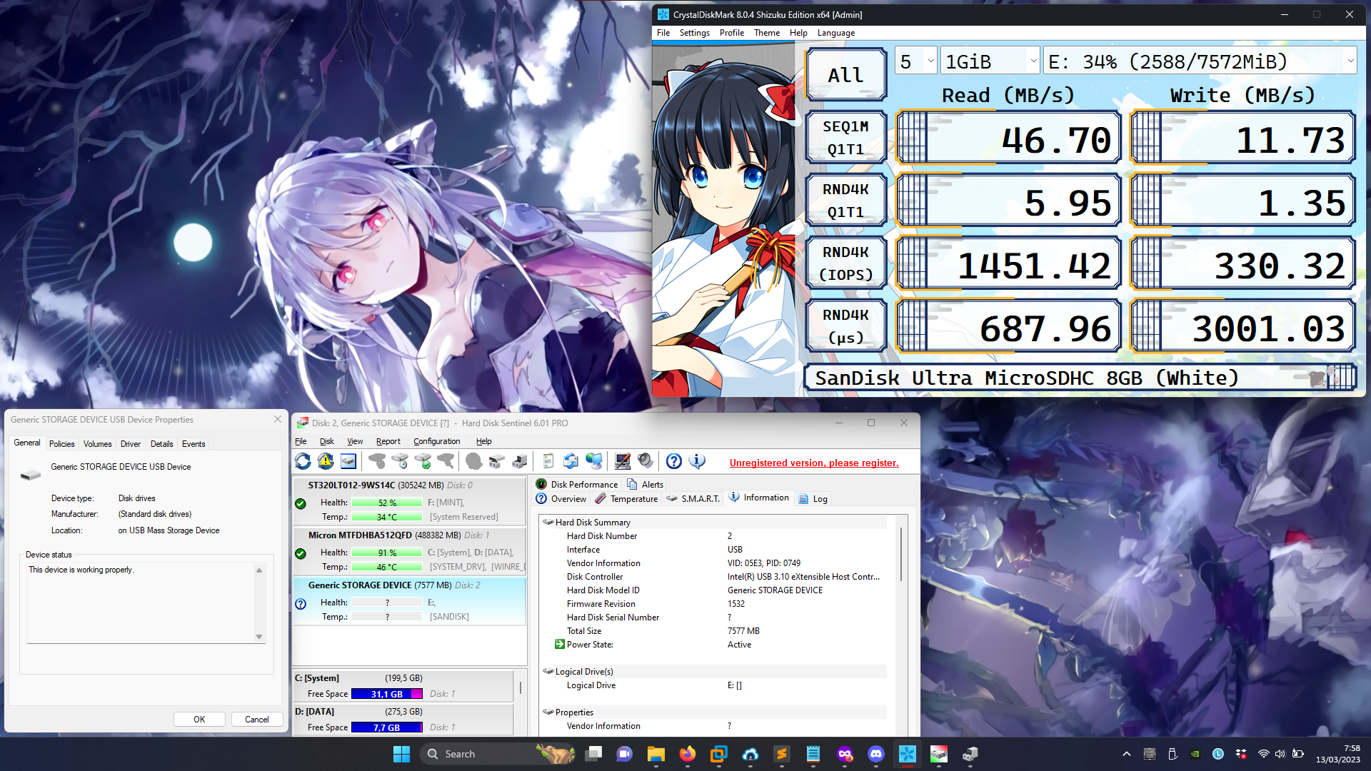Switch to the Temperature tab
The width and height of the screenshot is (1371, 771).
pos(626,499)
